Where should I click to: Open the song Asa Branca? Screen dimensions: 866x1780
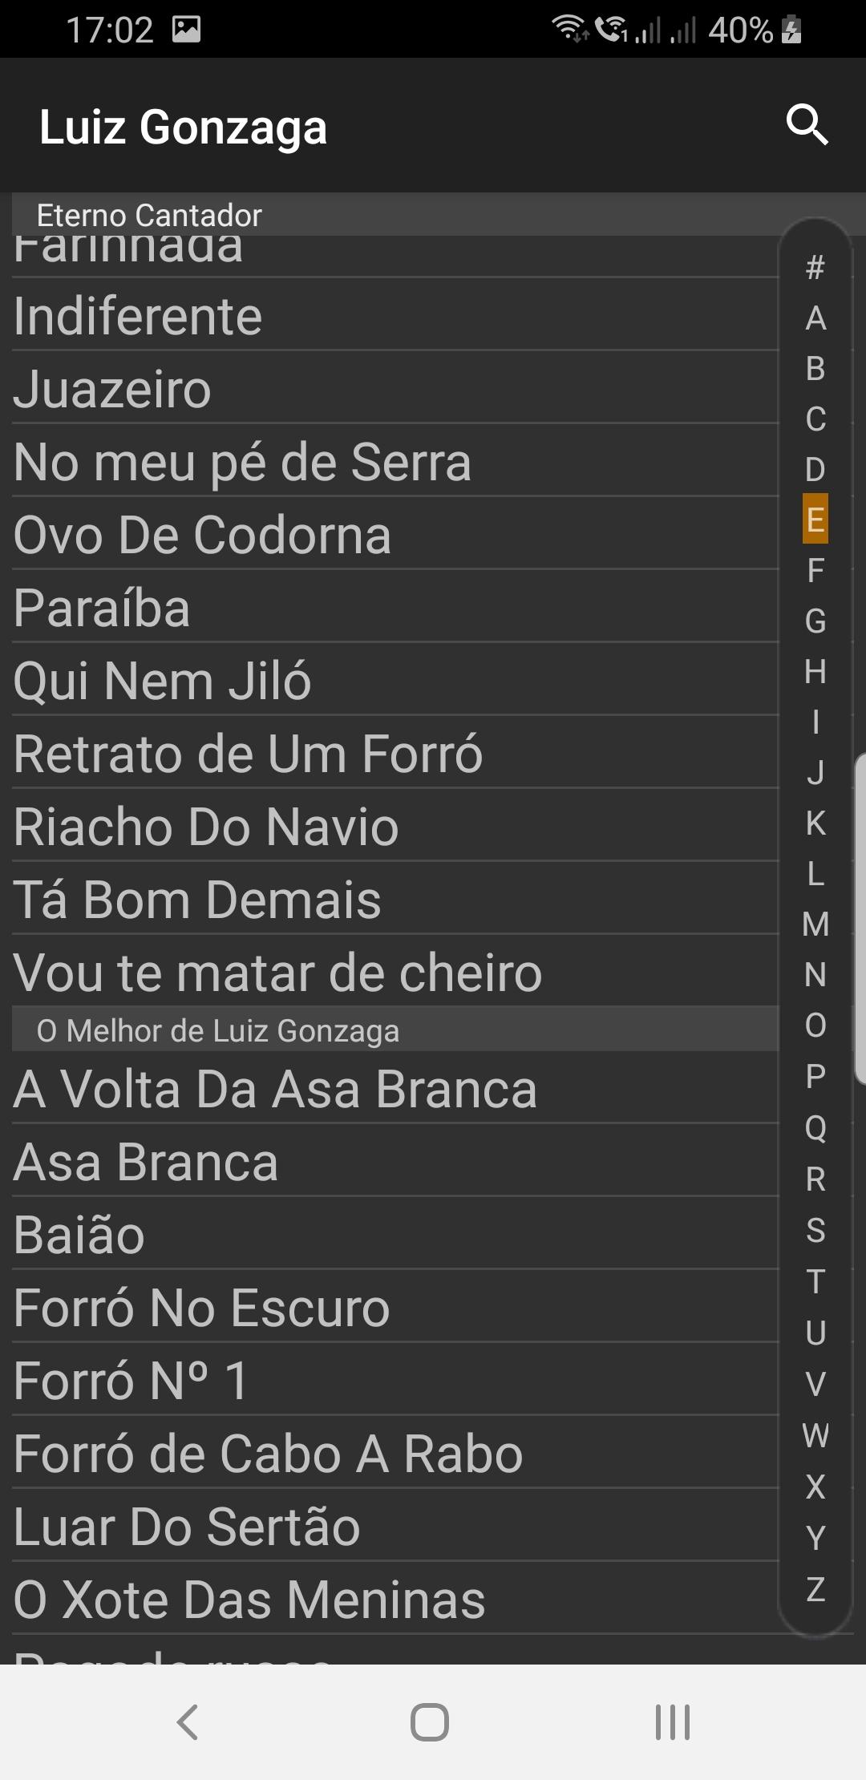[146, 1162]
